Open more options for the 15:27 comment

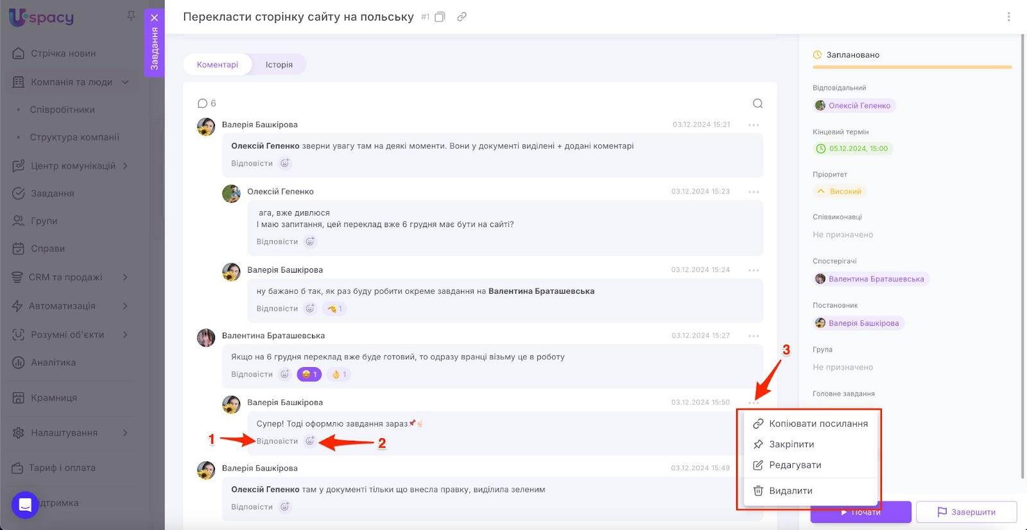[754, 336]
